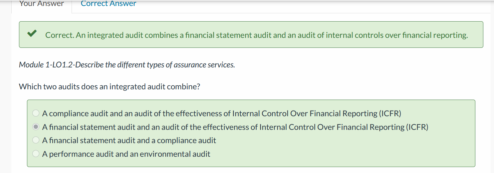The height and width of the screenshot is (173, 494).
Task: Choose the financial statement and compliance audit radio
Action: (x=36, y=140)
